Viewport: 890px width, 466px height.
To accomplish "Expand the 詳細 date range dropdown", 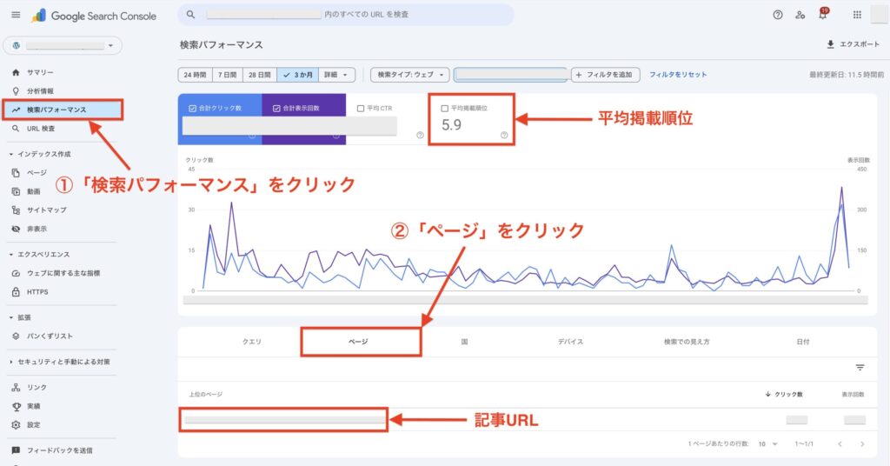I will click(x=337, y=75).
